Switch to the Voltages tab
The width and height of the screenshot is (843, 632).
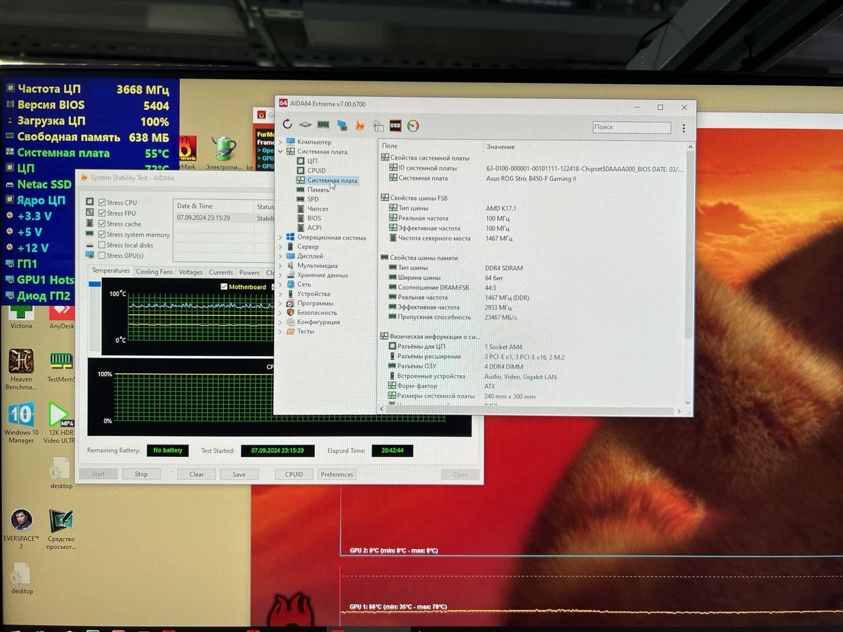(x=190, y=272)
